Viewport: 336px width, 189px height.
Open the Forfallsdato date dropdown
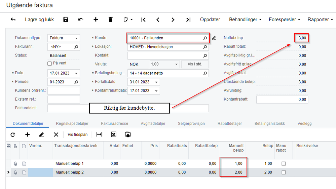tap(156, 82)
